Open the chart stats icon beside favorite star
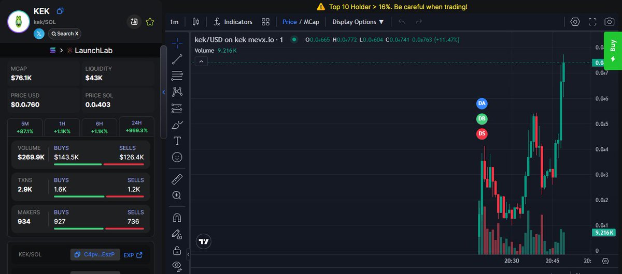This screenshot has height=274, width=622. click(x=134, y=22)
